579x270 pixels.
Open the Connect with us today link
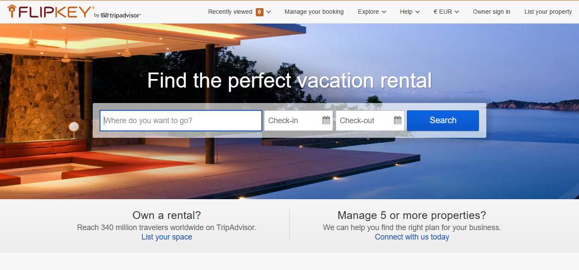click(x=412, y=237)
